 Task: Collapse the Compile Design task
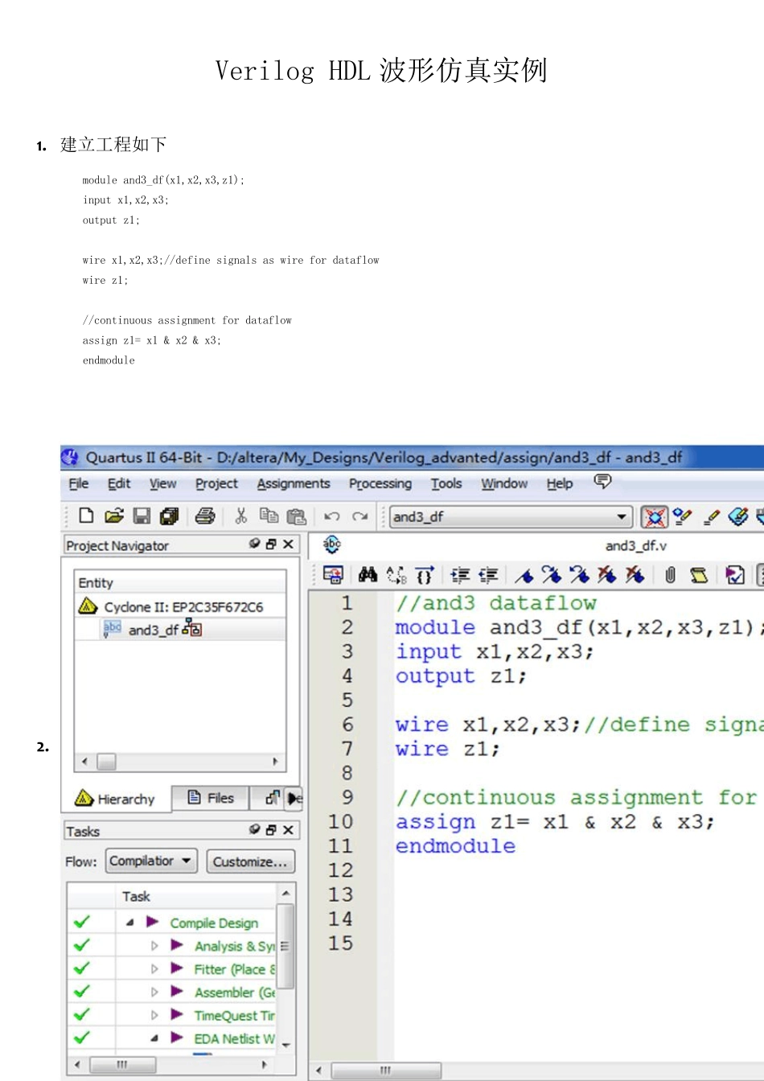tap(130, 923)
